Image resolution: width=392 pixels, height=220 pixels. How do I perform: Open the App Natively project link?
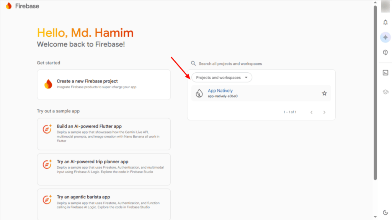pyautogui.click(x=220, y=91)
